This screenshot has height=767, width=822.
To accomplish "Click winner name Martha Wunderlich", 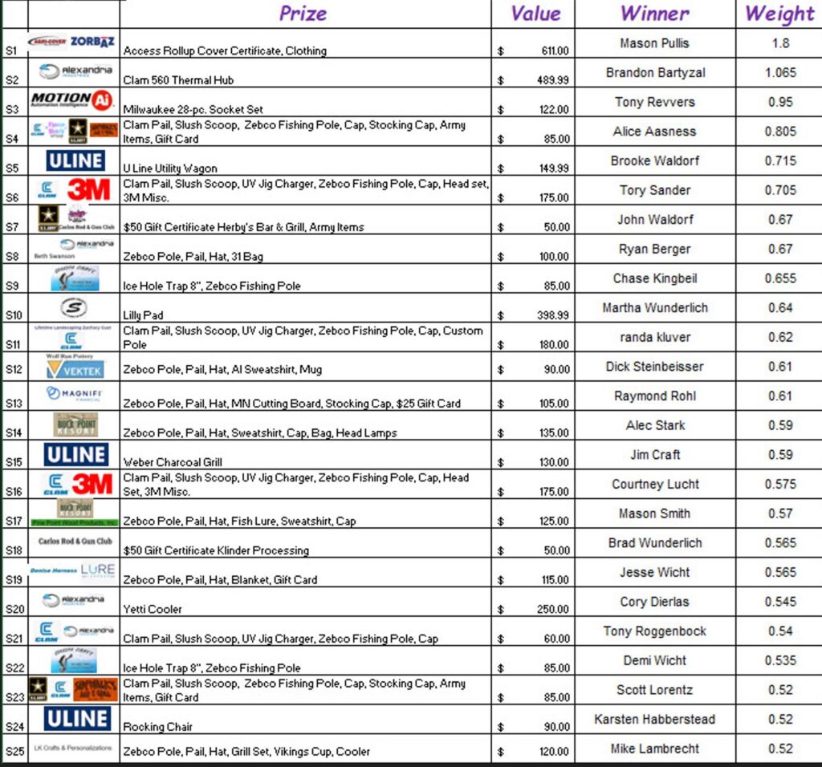I will (x=655, y=307).
